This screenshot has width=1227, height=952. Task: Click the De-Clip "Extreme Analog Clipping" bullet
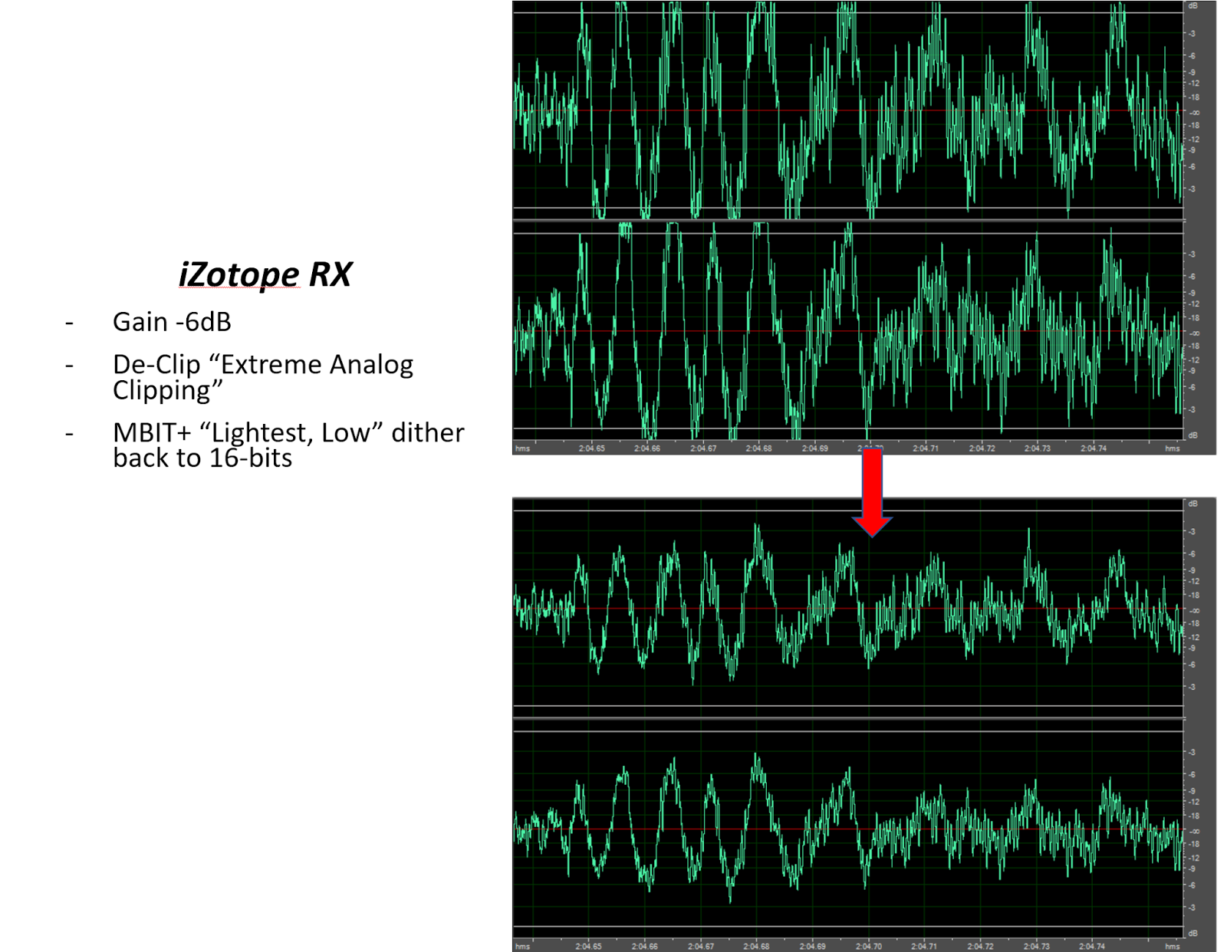tap(263, 377)
